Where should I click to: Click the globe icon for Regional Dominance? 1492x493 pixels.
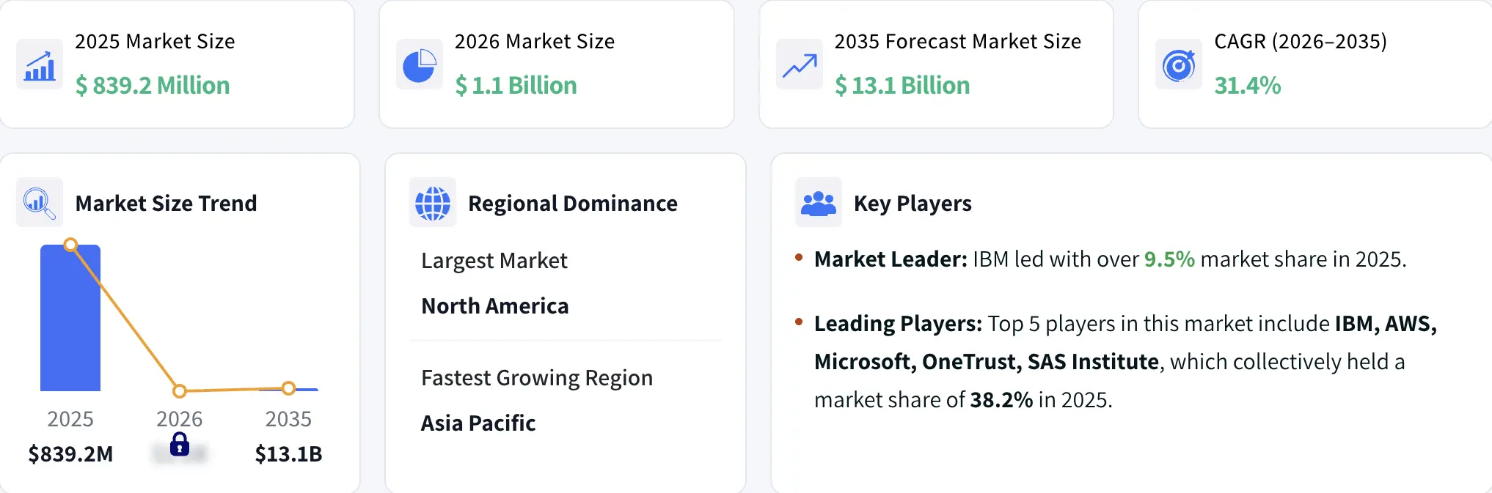(x=433, y=202)
